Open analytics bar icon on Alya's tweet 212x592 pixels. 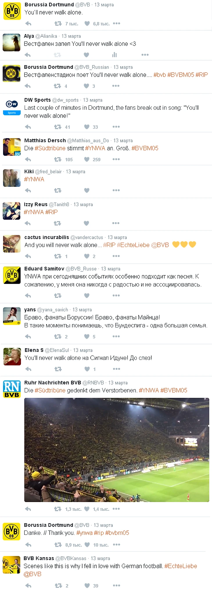tap(114, 55)
